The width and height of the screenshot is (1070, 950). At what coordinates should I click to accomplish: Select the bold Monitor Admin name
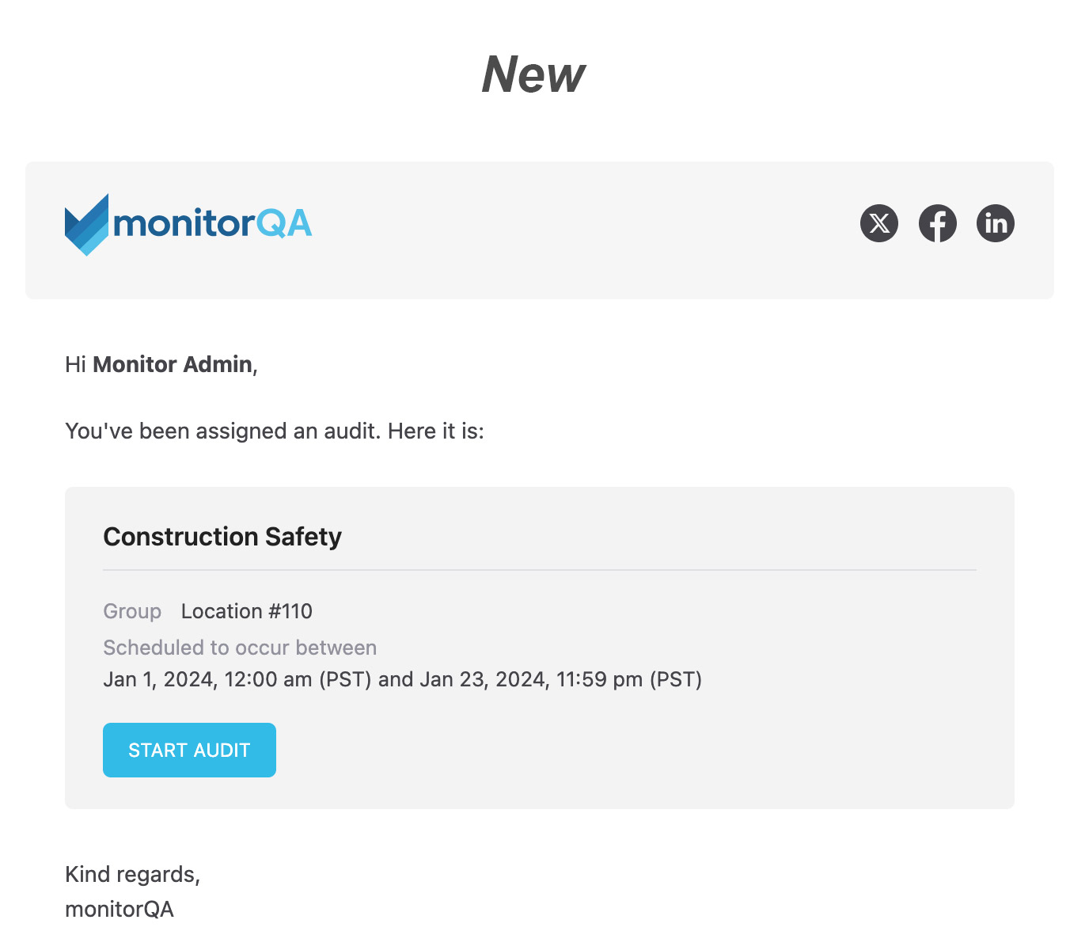click(x=173, y=364)
